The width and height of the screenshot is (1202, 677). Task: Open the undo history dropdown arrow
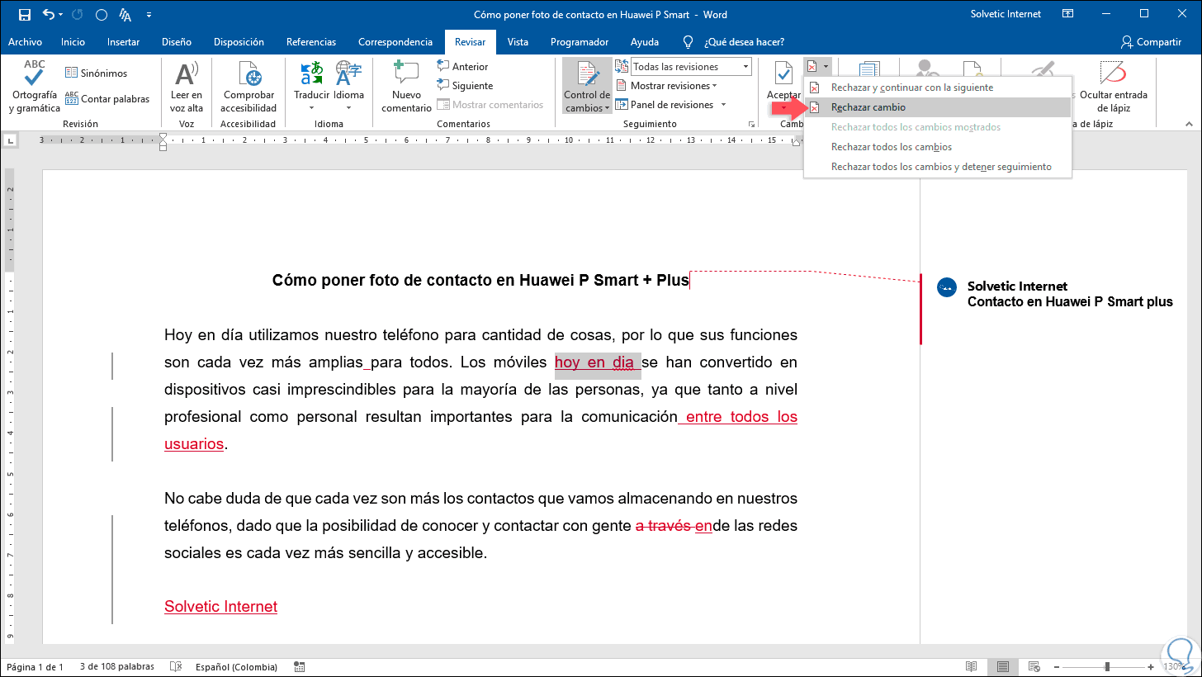coord(62,15)
